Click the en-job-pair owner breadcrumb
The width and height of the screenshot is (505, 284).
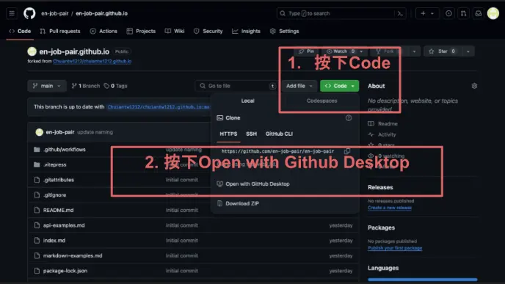click(55, 13)
